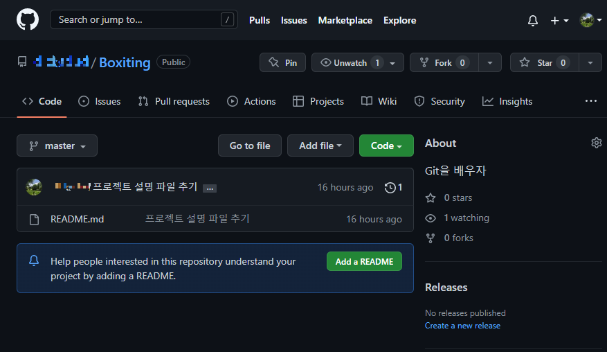Open the Boxiting repository link

(125, 62)
